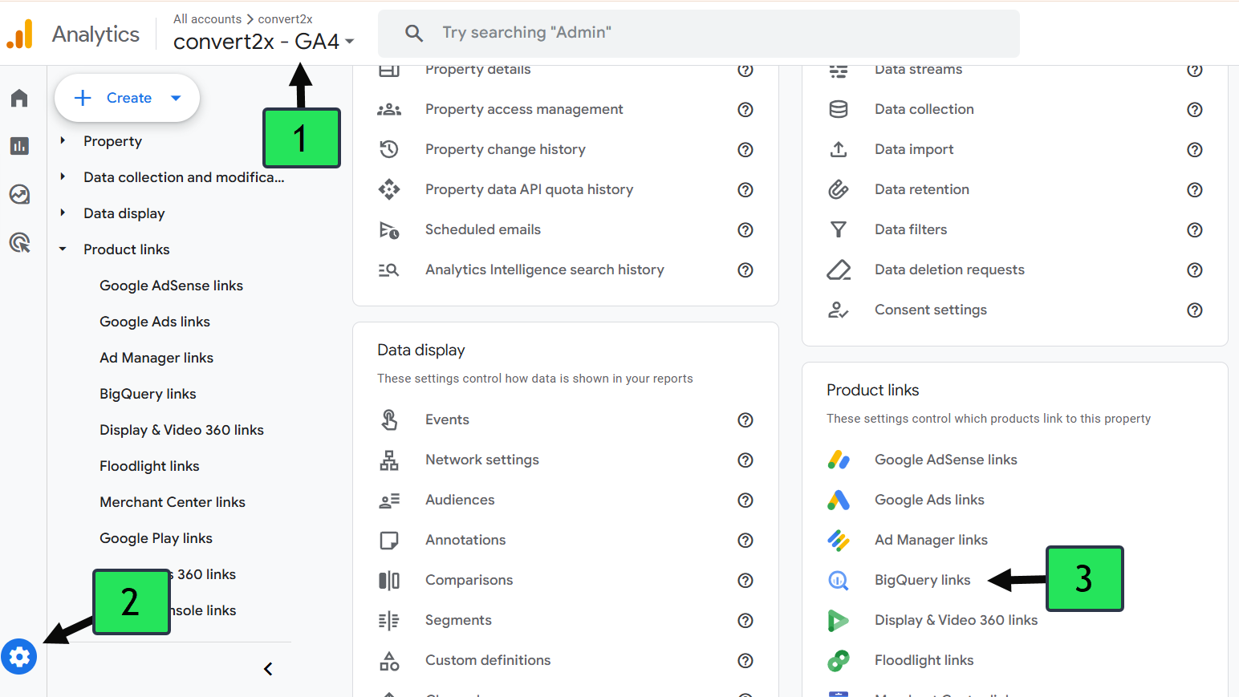Collapse the admin sidebar with the chevron
Viewport: 1239px width, 697px height.
point(268,669)
